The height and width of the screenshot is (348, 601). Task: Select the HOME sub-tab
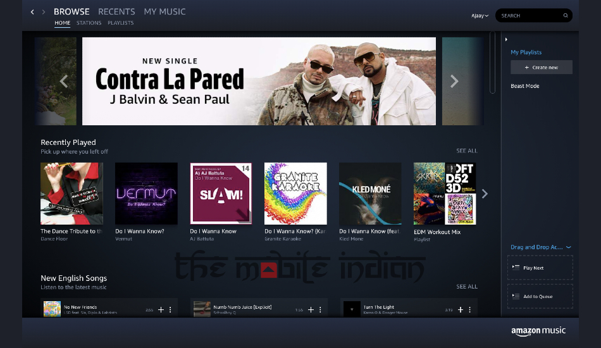tap(63, 23)
